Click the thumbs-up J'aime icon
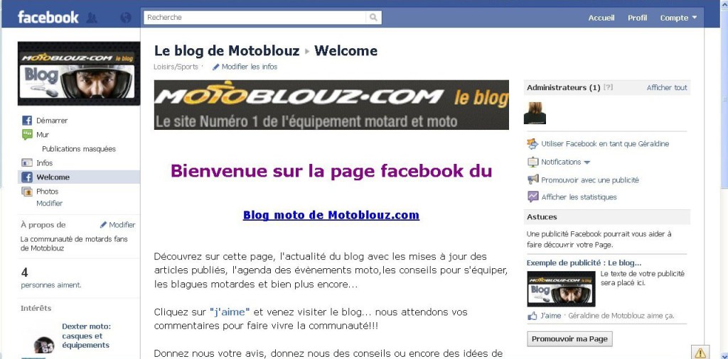 tap(532, 316)
